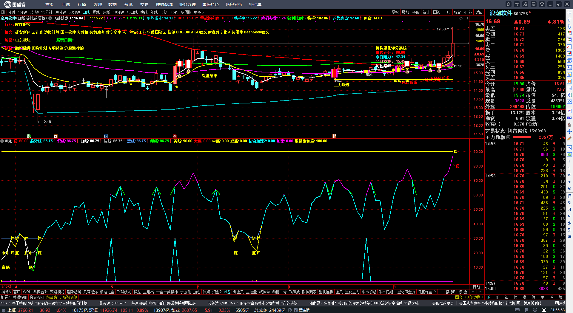Click the candlestick icon in the status bar
This screenshot has height=313, width=573.
click(x=526, y=310)
